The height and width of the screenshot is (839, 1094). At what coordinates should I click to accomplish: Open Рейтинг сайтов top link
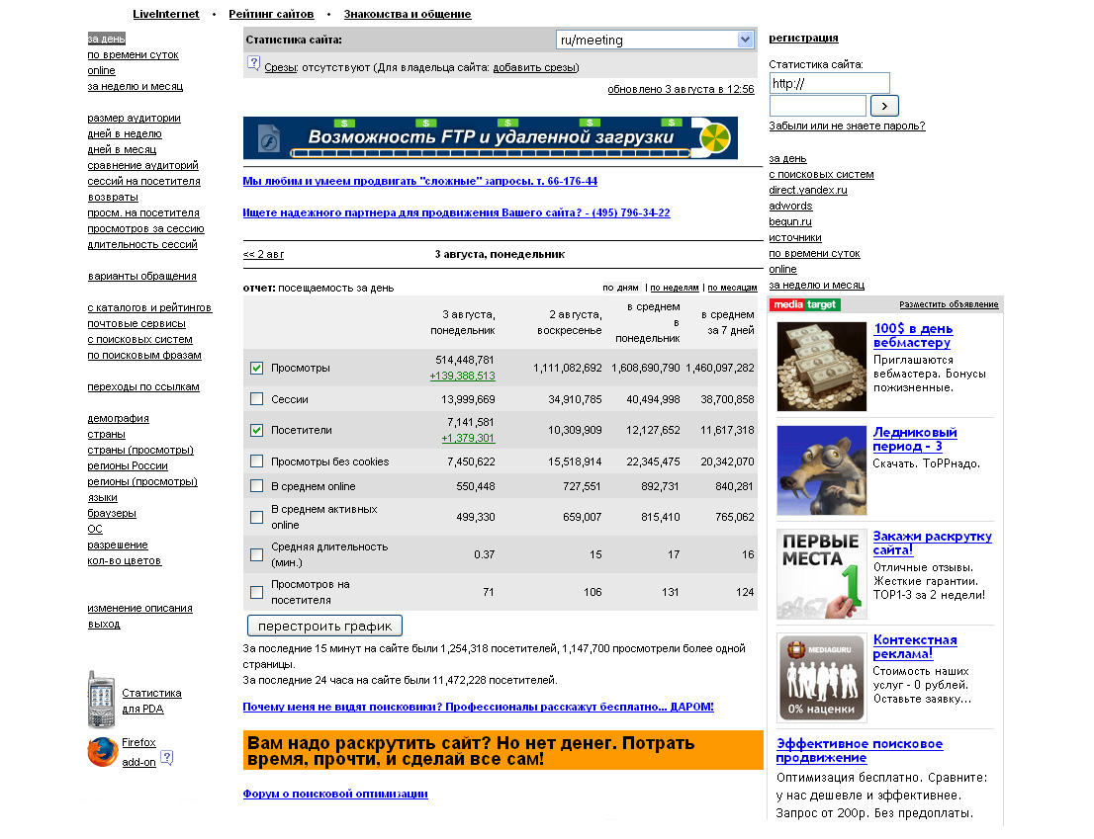tap(271, 14)
